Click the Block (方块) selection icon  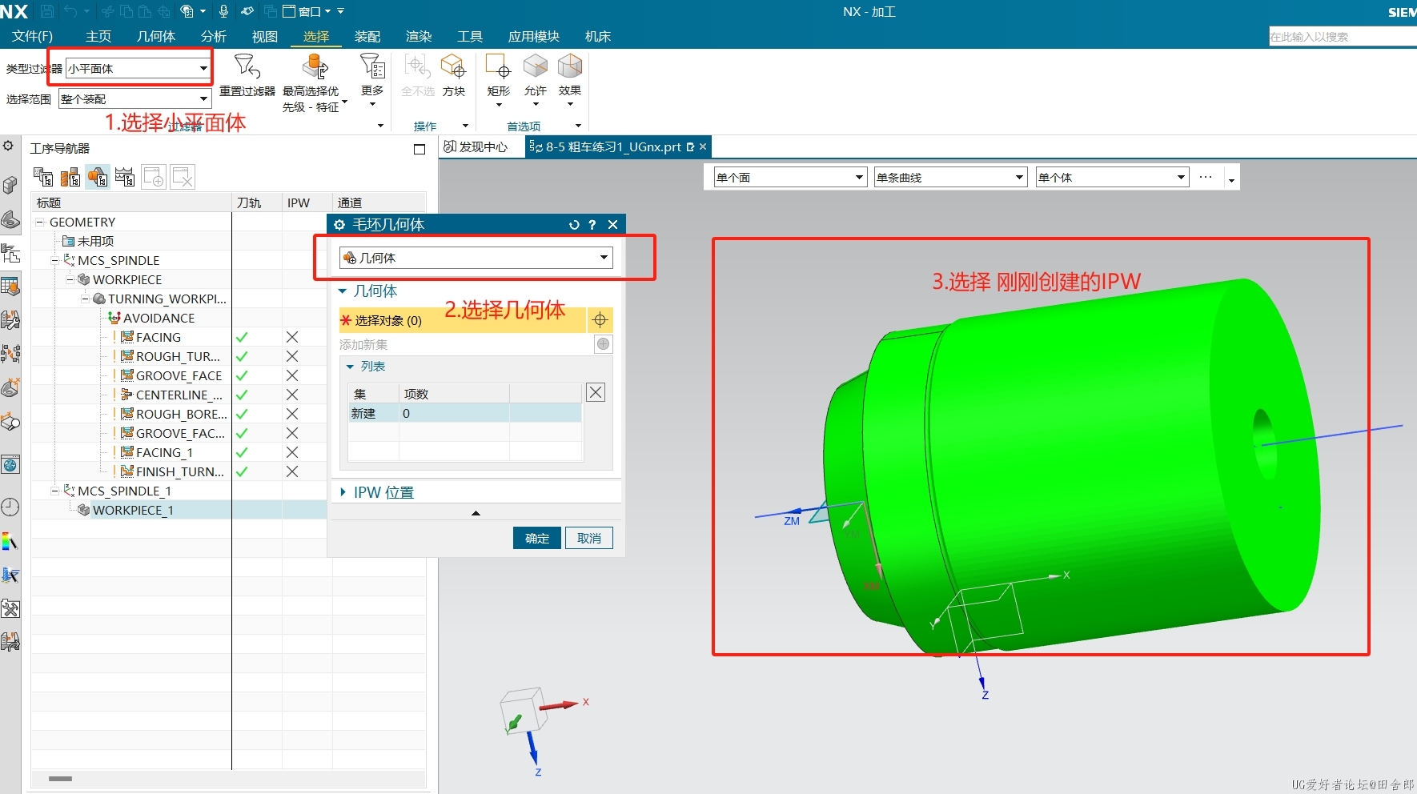[x=453, y=66]
